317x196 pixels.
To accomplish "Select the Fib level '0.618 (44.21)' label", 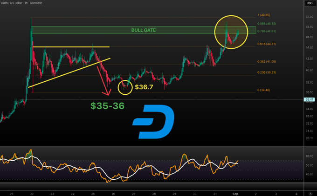I will click(x=267, y=44).
